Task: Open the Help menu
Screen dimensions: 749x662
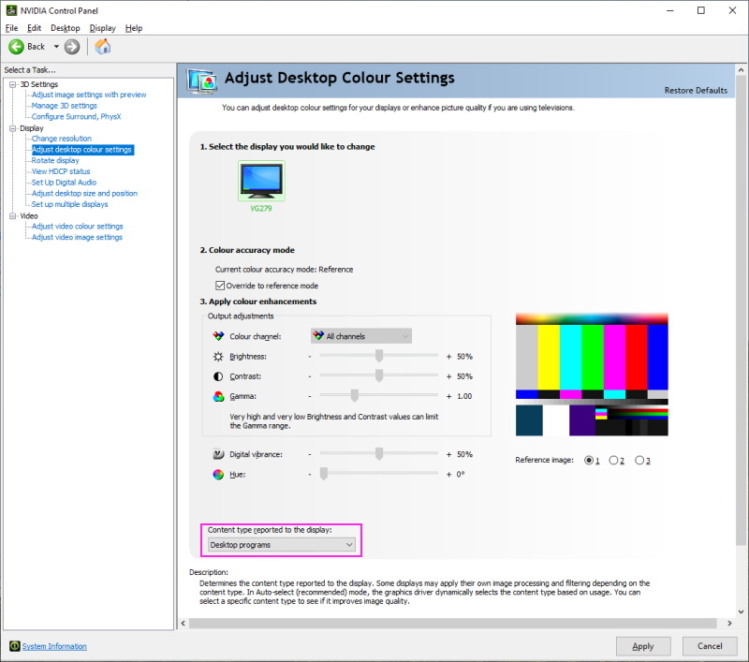Action: coord(134,28)
